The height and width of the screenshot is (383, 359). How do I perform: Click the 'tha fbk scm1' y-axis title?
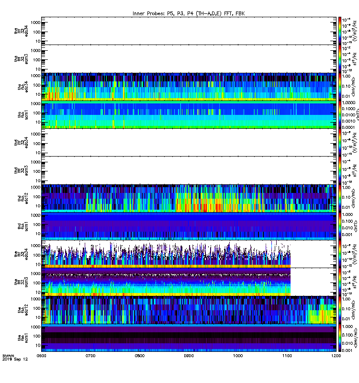[22, 115]
